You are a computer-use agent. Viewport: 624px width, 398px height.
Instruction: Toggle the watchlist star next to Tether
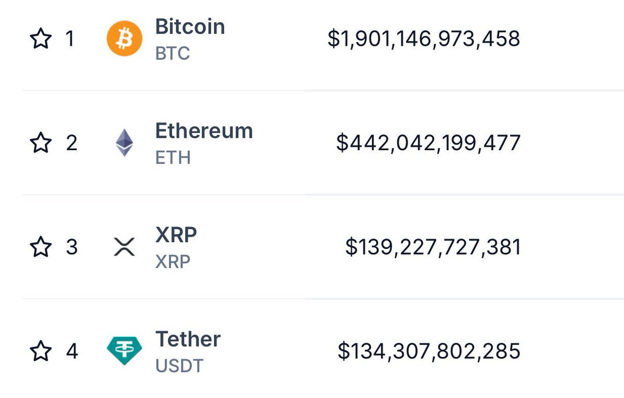click(x=41, y=351)
